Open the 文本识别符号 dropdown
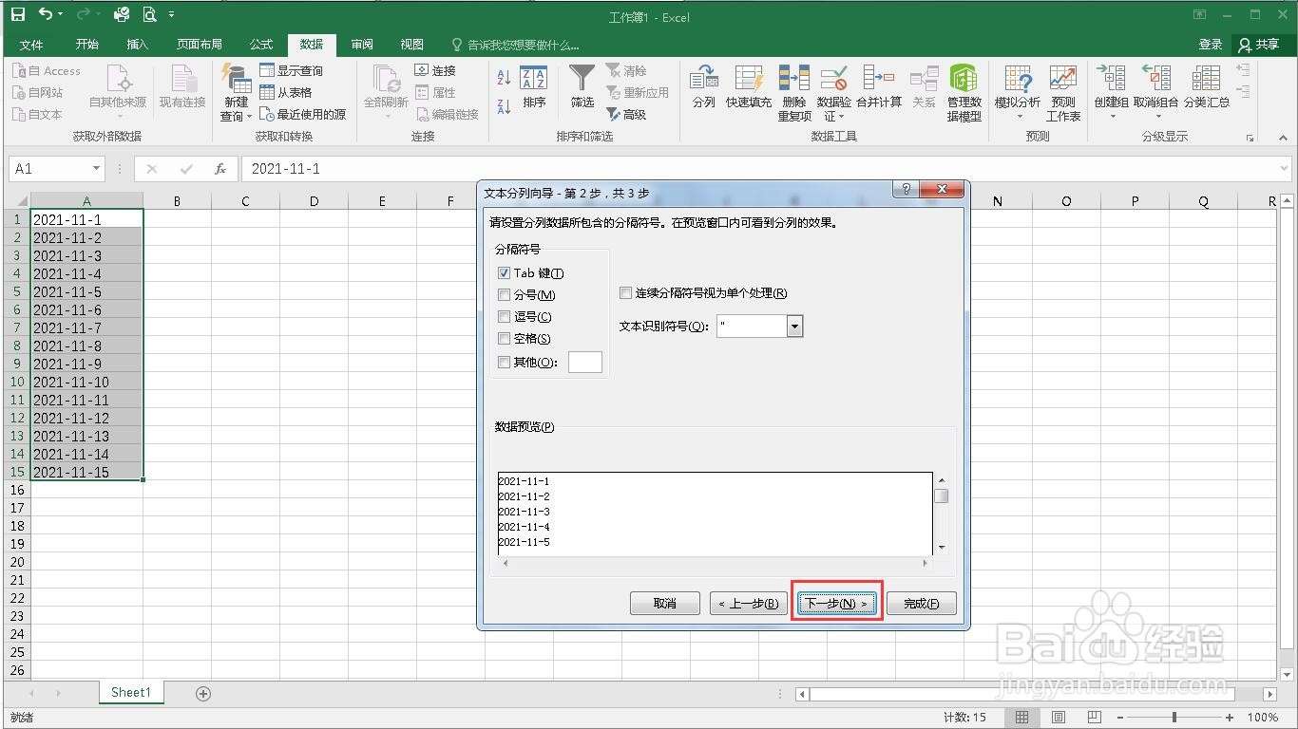Viewport: 1298px width, 729px height. [793, 326]
